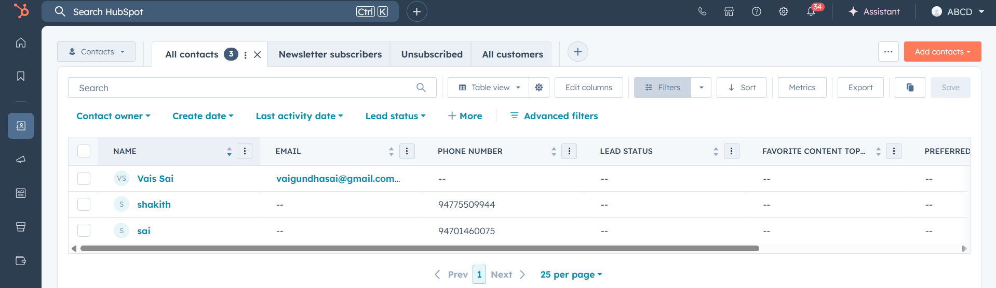Click the help question mark icon

(x=757, y=11)
